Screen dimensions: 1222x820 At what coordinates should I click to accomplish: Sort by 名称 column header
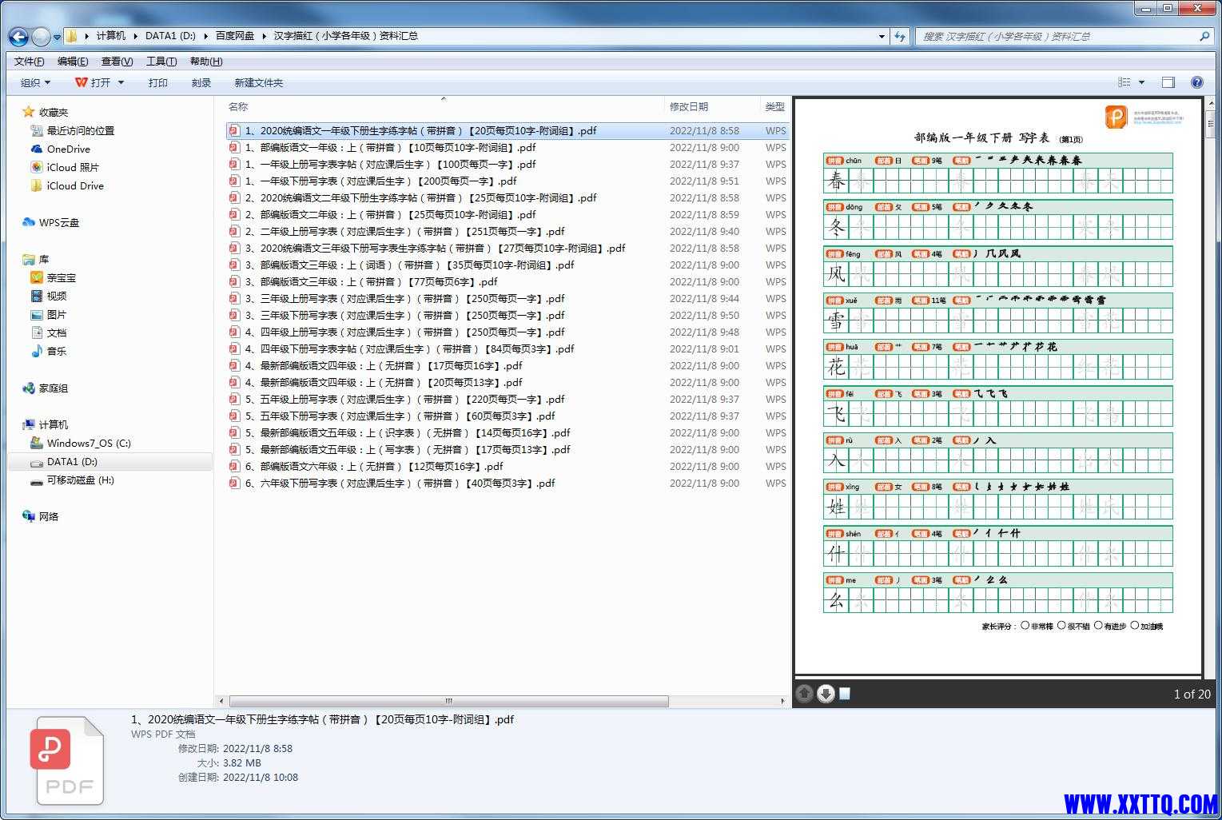[237, 107]
